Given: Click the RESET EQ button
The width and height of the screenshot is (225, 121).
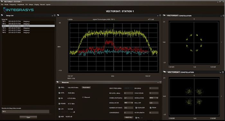Looking at the screenshot, I should pos(129,117).
